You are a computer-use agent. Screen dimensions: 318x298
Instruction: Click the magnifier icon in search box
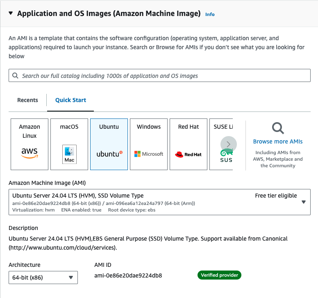[16, 76]
